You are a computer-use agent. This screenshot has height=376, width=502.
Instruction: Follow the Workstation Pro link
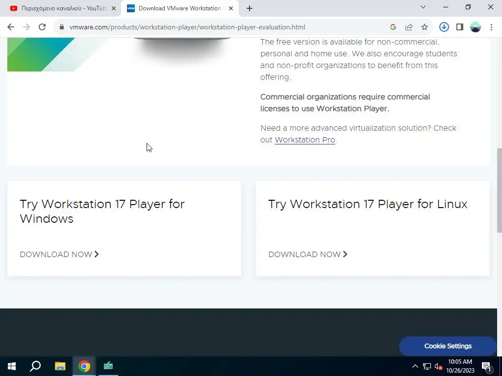305,140
